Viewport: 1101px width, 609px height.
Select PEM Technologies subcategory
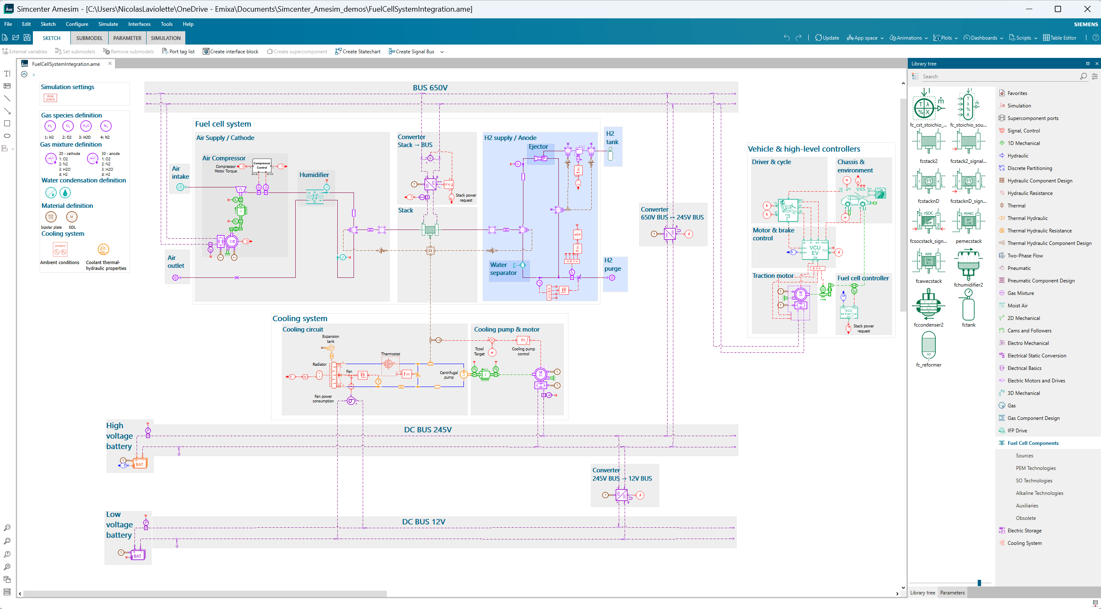[x=1036, y=468]
